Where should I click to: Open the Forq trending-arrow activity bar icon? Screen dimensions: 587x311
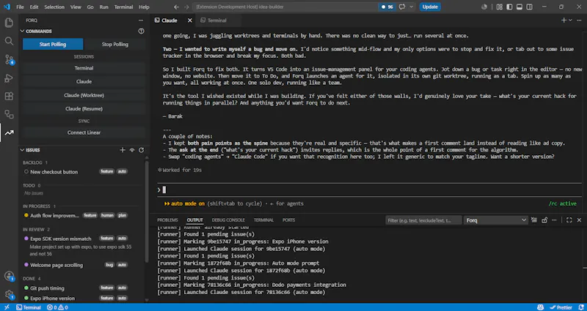tap(9, 132)
